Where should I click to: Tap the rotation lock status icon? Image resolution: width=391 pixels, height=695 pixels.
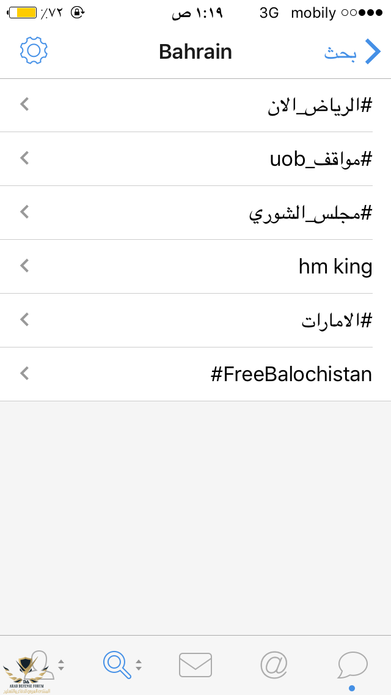[x=78, y=13]
